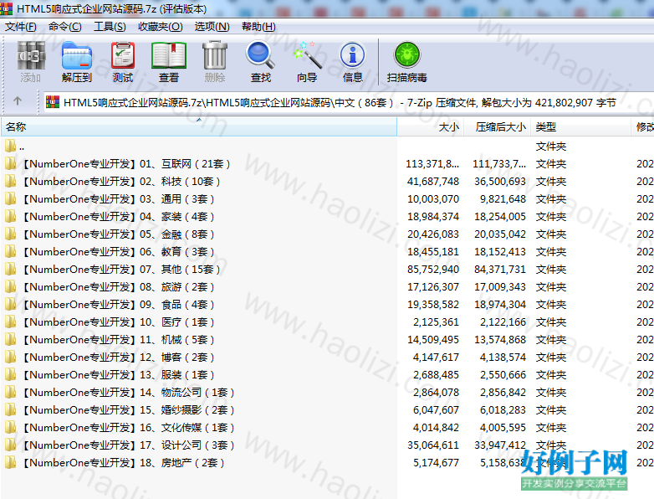Click packed size value 13,574,868
This screenshot has height=499, width=654.
point(500,339)
